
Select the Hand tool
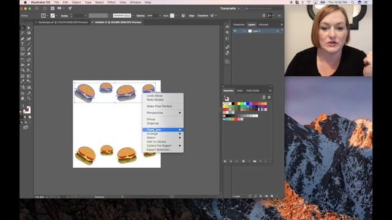coord(23,98)
